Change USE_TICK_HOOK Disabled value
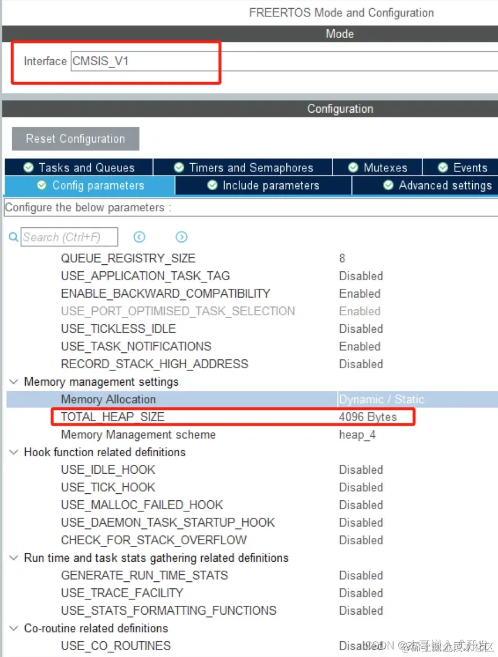The height and width of the screenshot is (657, 498). [x=361, y=487]
